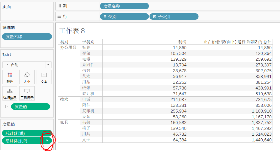Click the dropdown arrow of mark type selector
280x151 pixels.
point(48,65)
